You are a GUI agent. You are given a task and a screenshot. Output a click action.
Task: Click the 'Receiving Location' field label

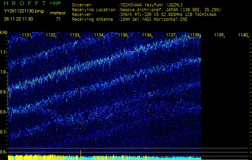[94, 10]
